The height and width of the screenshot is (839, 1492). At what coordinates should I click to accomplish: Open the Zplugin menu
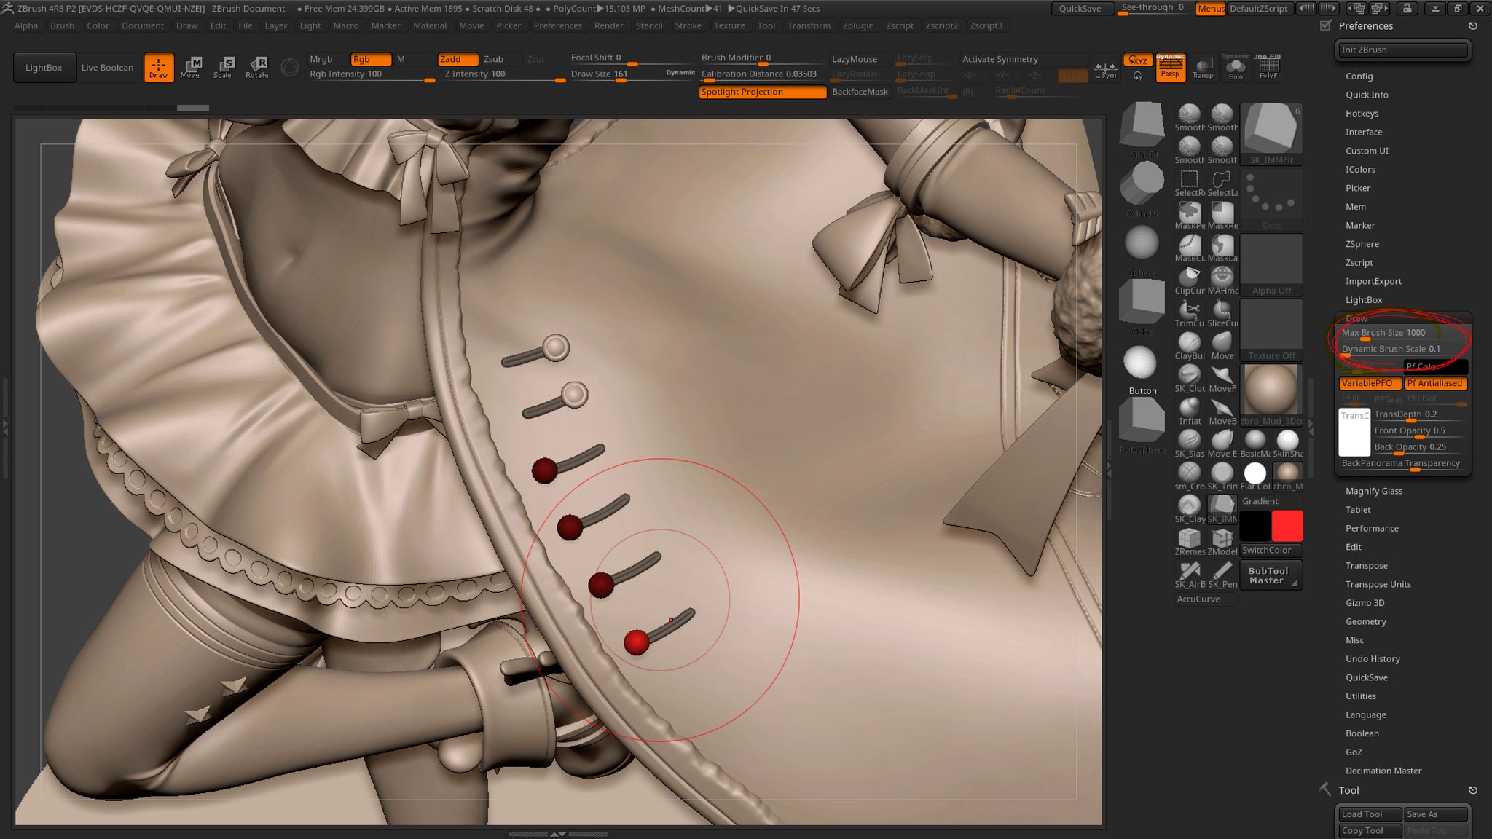(x=857, y=25)
